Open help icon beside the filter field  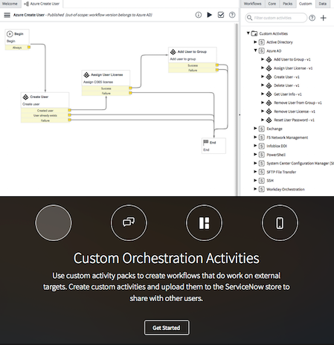tap(312, 18)
